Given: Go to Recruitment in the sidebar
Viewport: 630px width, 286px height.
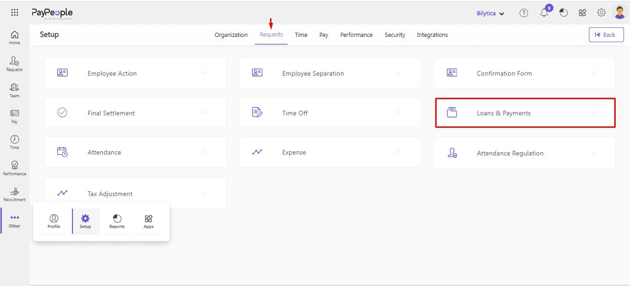Looking at the screenshot, I should point(15,194).
